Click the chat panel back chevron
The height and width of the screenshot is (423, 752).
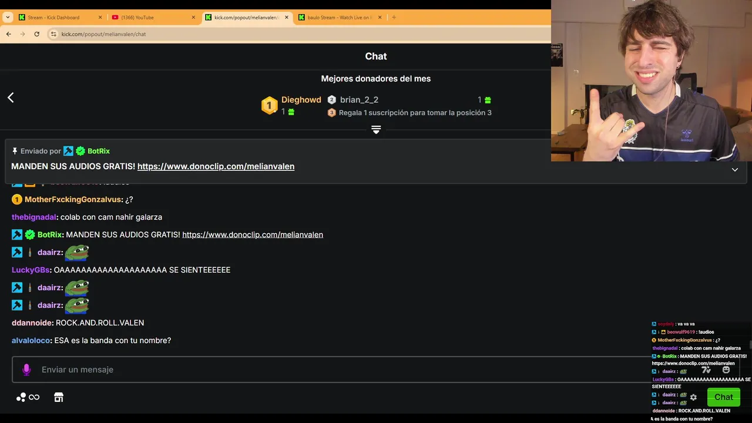(11, 98)
